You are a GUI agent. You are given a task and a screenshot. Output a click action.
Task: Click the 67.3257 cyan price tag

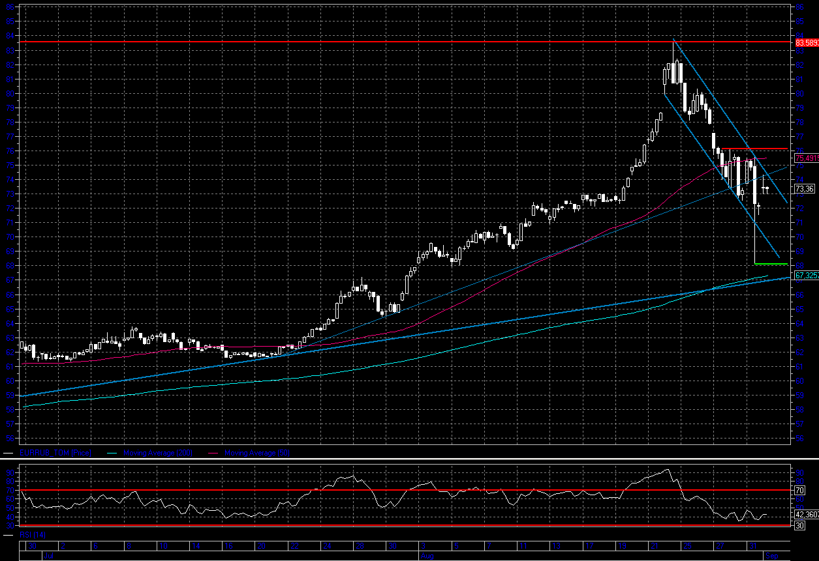coord(807,276)
